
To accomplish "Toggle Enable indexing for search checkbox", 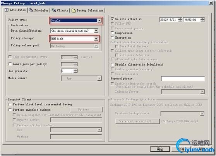I will [x=112, y=83].
